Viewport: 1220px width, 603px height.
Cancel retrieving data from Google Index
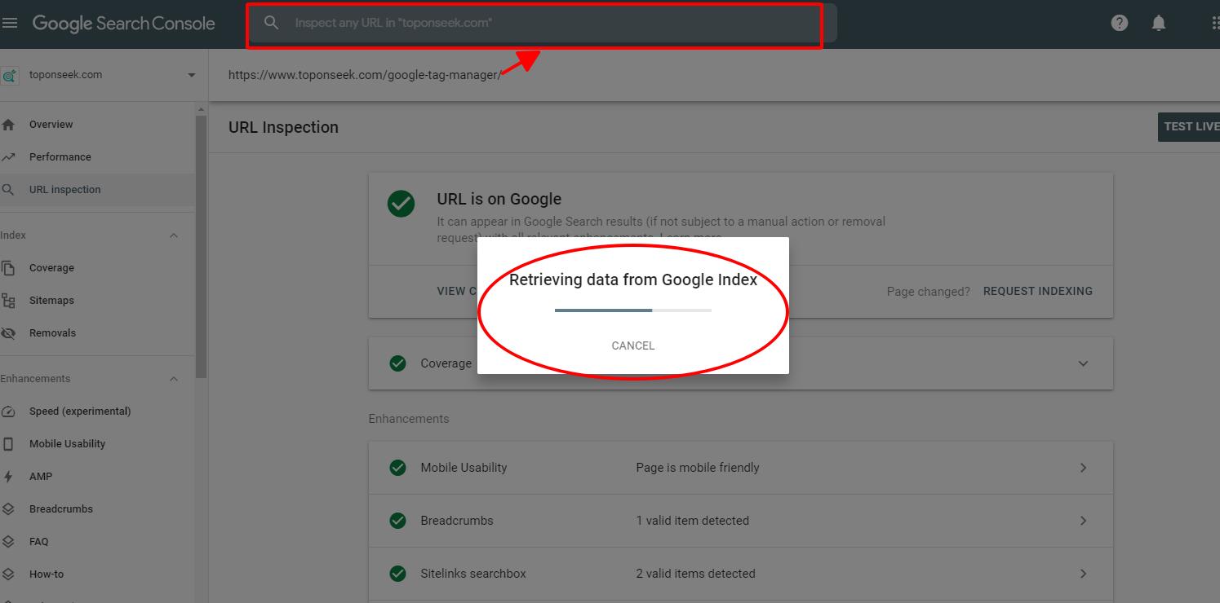pyautogui.click(x=632, y=346)
